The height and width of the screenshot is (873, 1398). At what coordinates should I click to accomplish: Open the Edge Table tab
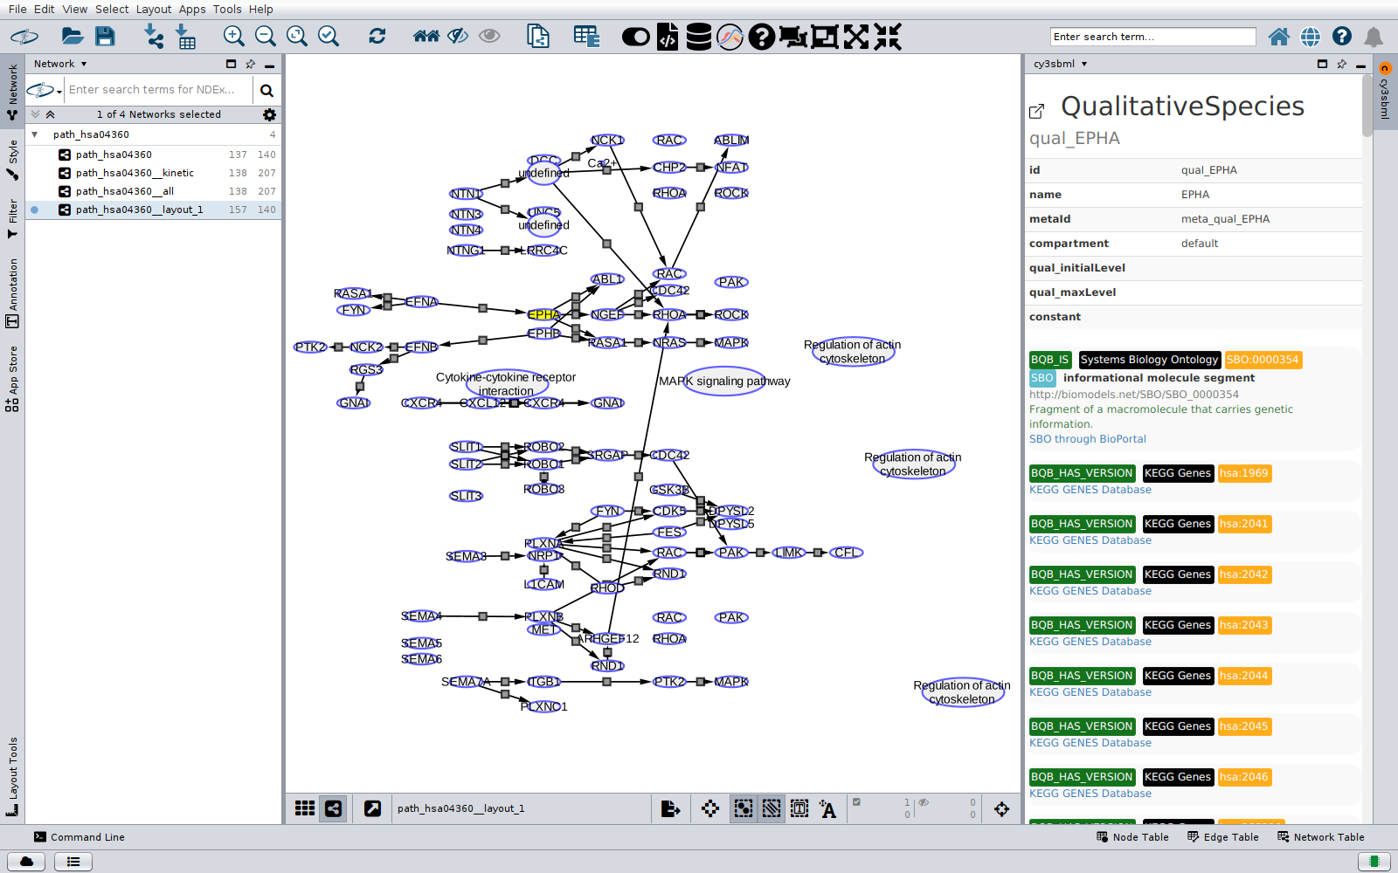1223,837
